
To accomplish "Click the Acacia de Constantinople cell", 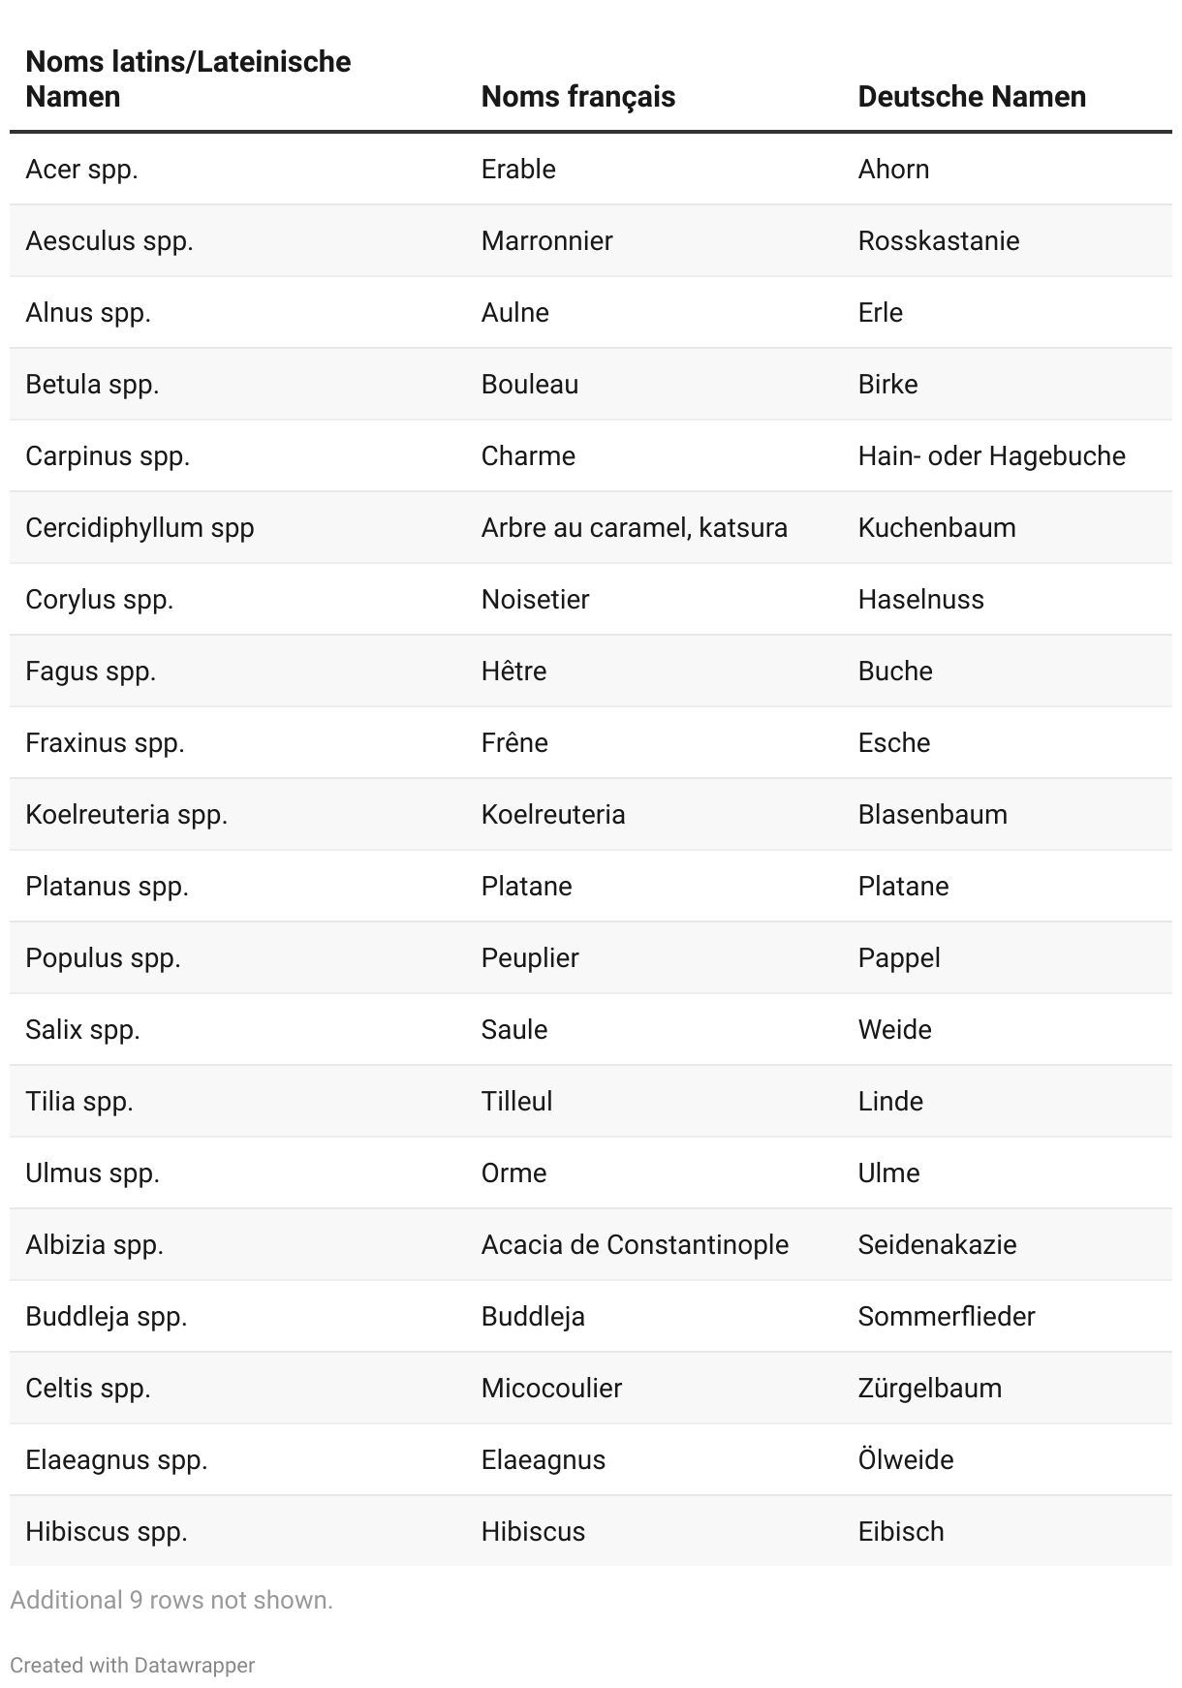I will point(636,1244).
